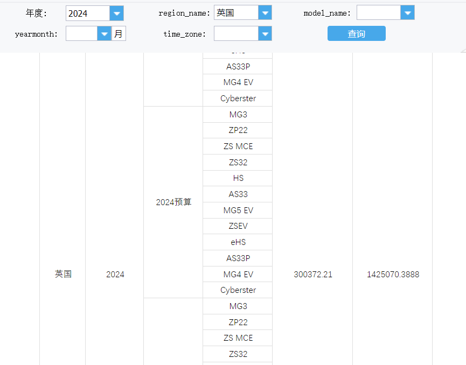466x365 pixels.
Task: Click the region_name: label
Action: [x=184, y=13]
